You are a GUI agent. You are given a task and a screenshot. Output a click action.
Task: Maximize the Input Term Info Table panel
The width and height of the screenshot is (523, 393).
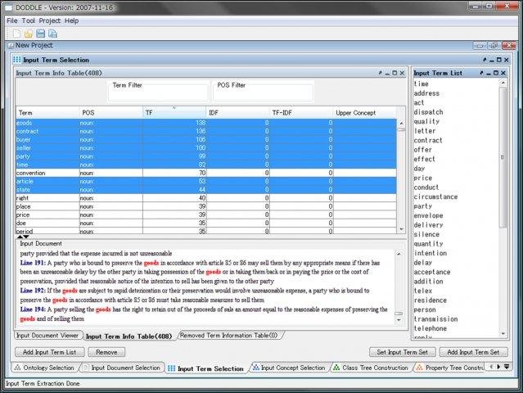tap(394, 73)
